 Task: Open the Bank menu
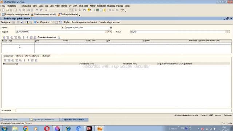[x=35, y=6]
